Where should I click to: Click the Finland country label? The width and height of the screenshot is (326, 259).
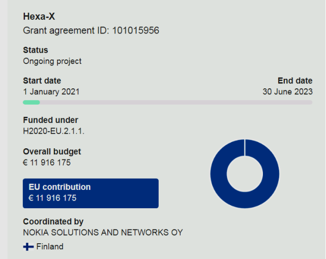pyautogui.click(x=50, y=247)
